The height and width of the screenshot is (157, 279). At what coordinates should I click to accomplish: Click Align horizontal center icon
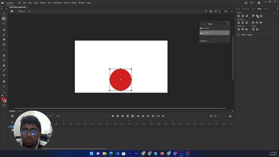[x=243, y=16]
